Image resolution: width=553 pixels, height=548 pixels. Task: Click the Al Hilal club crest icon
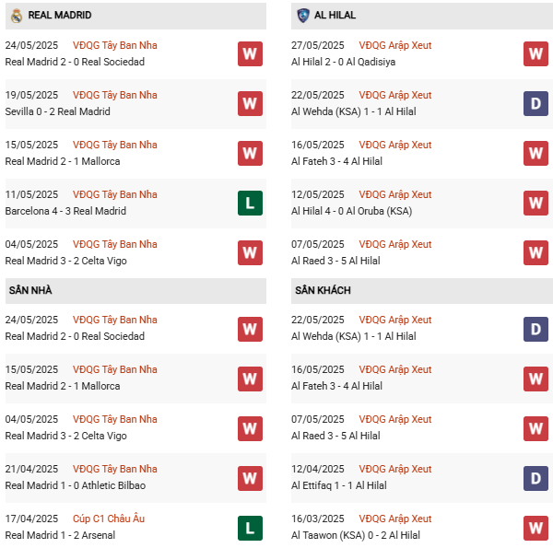[303, 16]
